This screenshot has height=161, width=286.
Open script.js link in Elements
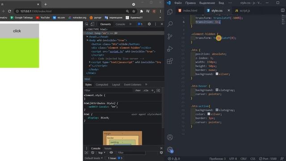[x=116, y=51]
